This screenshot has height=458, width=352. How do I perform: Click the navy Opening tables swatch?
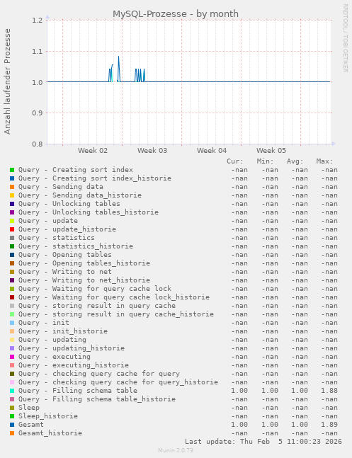(12, 255)
